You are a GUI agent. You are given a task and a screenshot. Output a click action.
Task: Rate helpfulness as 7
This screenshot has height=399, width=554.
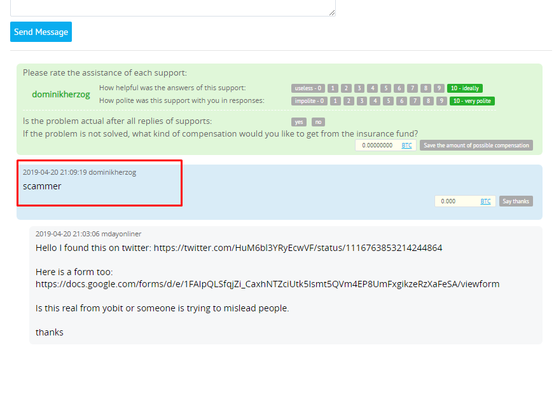point(412,88)
